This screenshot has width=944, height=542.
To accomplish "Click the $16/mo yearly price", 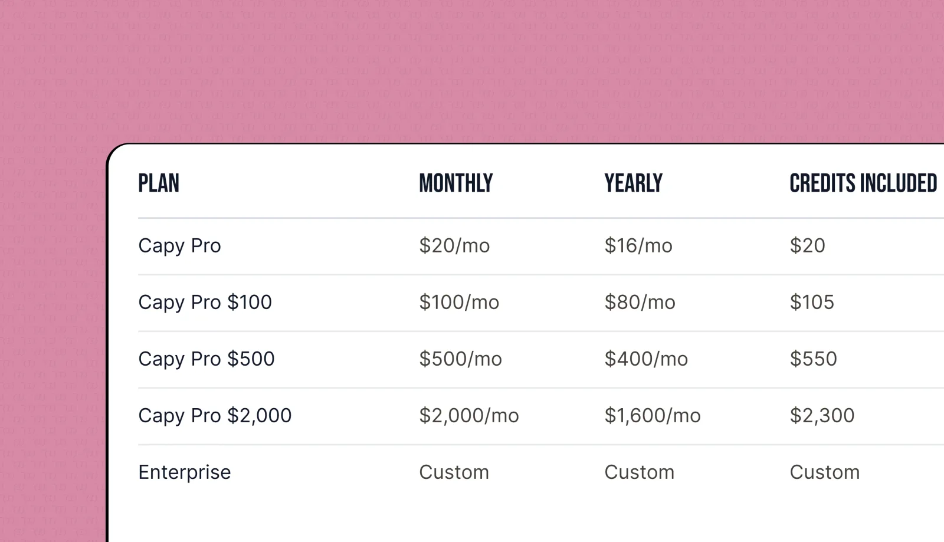I will tap(638, 246).
